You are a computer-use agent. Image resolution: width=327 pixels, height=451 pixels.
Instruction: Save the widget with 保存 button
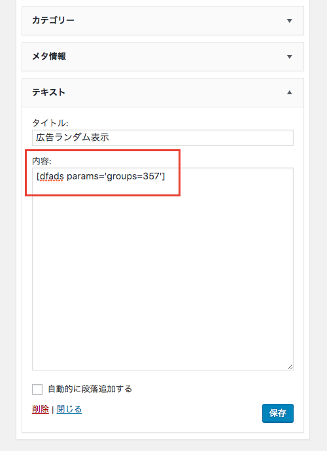(x=277, y=413)
